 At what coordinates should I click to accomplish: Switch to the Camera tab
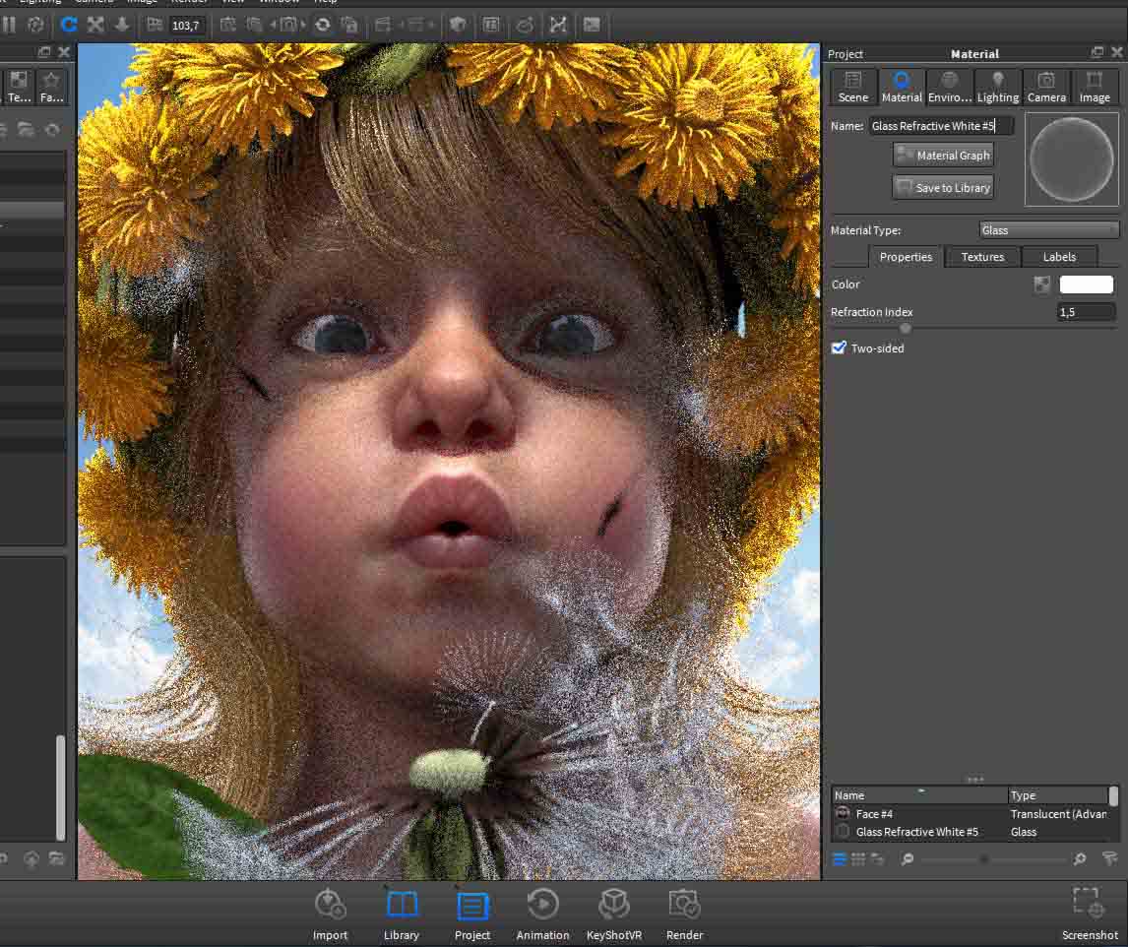(1046, 87)
